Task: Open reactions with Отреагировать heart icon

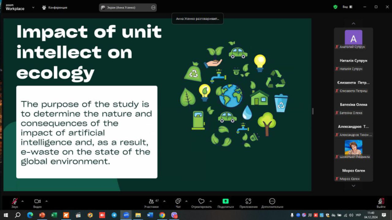Action: point(201,201)
